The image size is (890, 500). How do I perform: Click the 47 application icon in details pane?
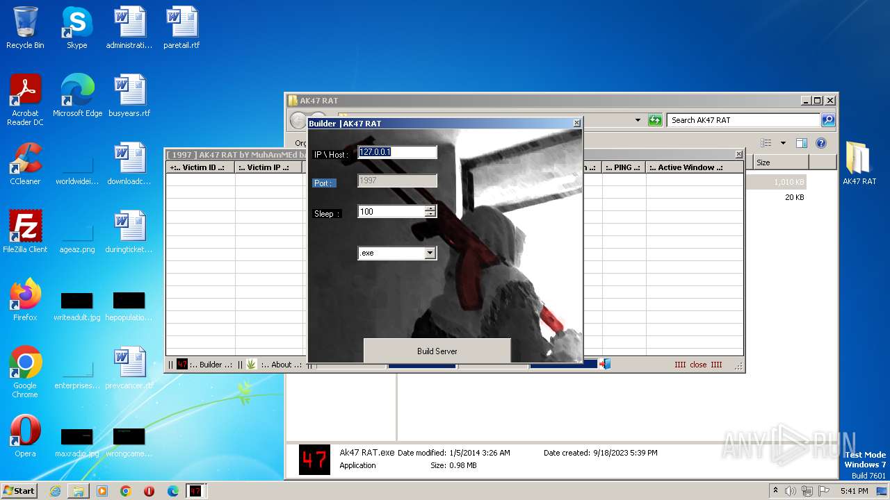(x=314, y=460)
